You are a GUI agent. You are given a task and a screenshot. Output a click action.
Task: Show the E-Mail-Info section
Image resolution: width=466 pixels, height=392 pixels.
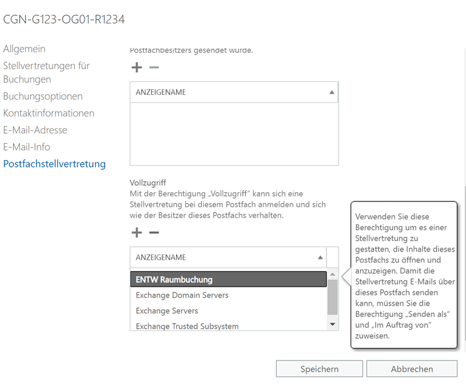pos(27,147)
